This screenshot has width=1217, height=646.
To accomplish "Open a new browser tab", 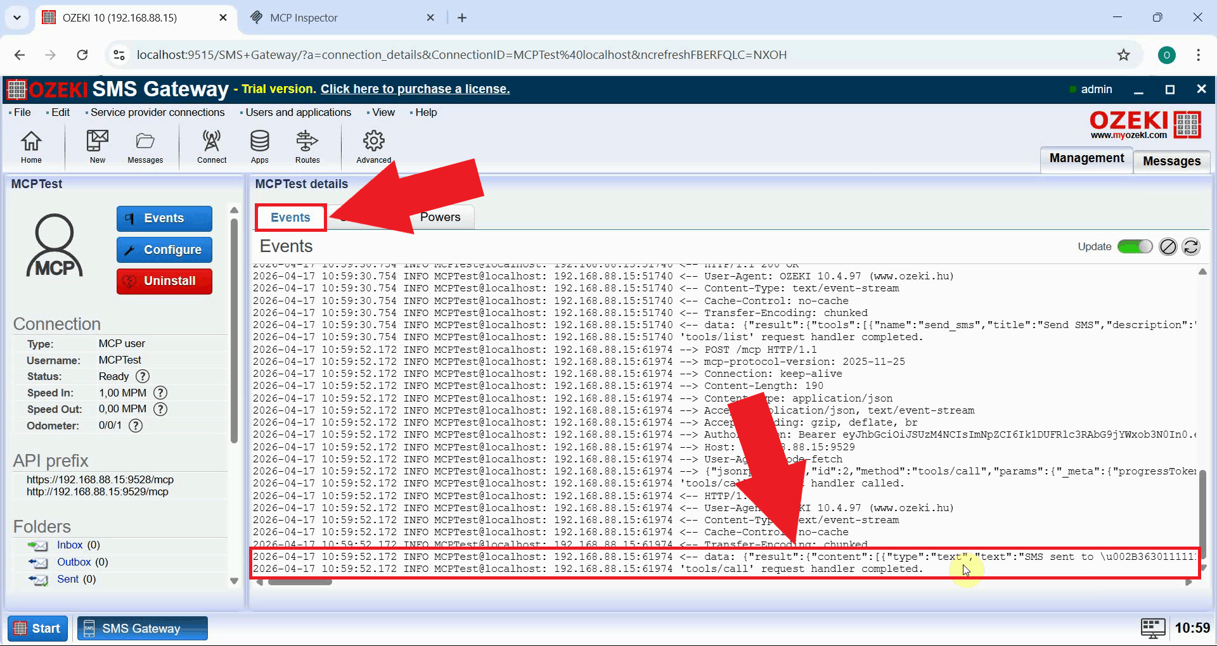I will [462, 18].
